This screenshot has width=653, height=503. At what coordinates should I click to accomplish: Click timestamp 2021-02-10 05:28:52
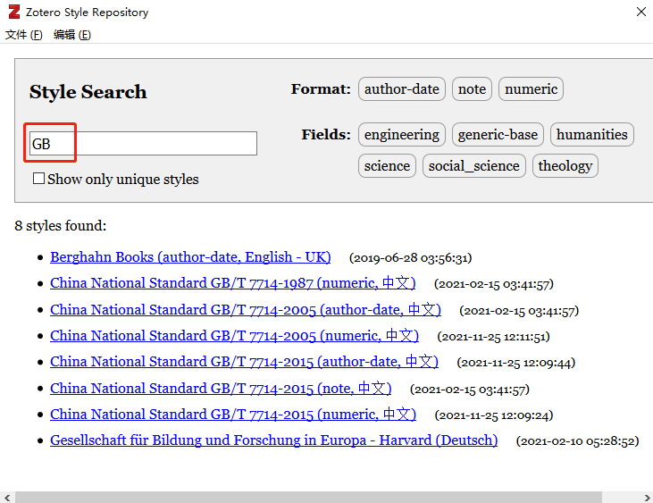point(577,441)
